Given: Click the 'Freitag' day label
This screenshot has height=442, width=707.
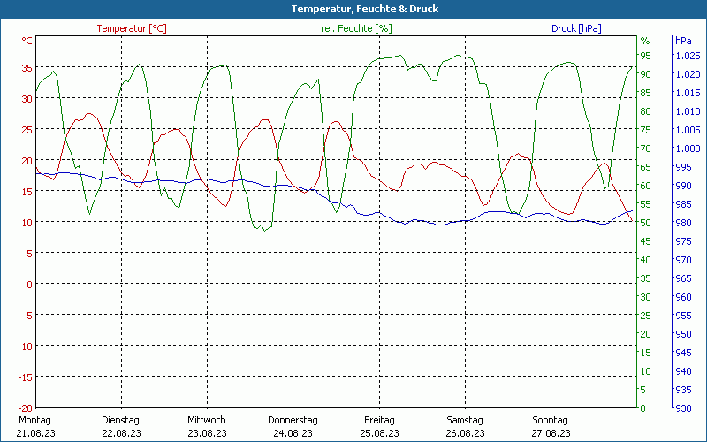Looking at the screenshot, I should (x=379, y=420).
